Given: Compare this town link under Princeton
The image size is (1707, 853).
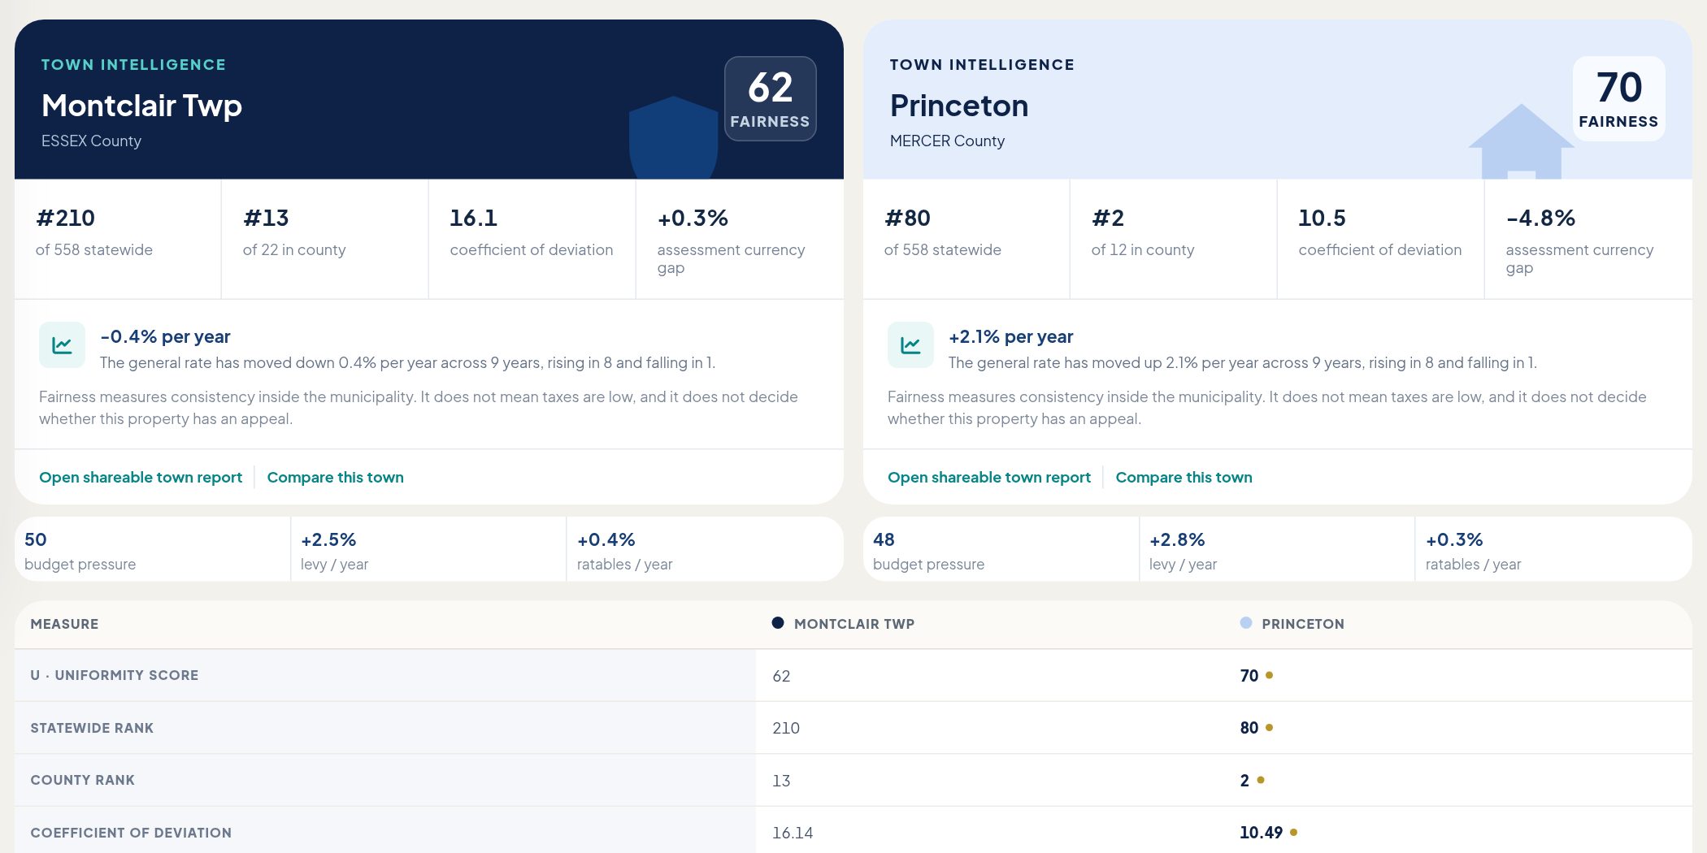Looking at the screenshot, I should pos(1184,477).
